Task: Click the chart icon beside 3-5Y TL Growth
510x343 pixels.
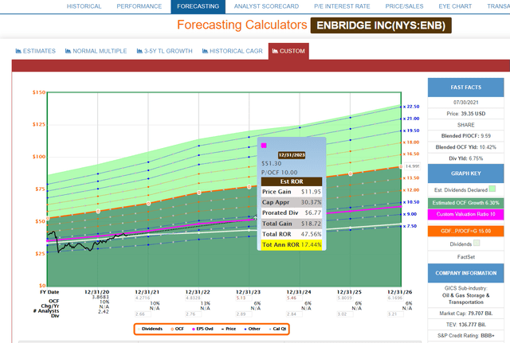Action: pyautogui.click(x=139, y=51)
